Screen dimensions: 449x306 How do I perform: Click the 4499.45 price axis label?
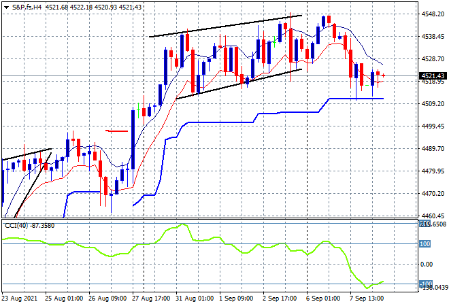pyautogui.click(x=433, y=126)
